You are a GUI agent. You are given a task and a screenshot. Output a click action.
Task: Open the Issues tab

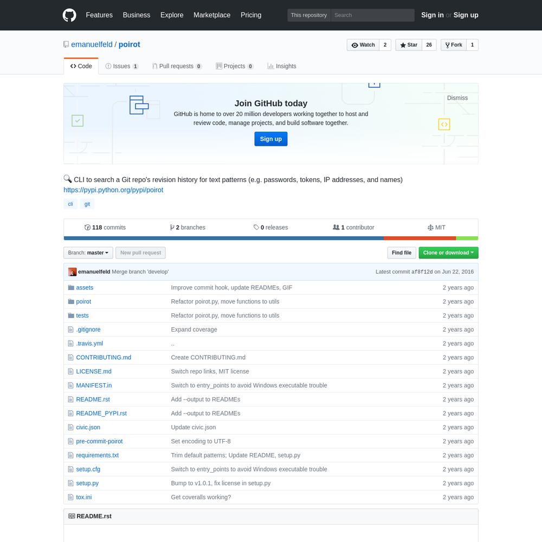(121, 66)
